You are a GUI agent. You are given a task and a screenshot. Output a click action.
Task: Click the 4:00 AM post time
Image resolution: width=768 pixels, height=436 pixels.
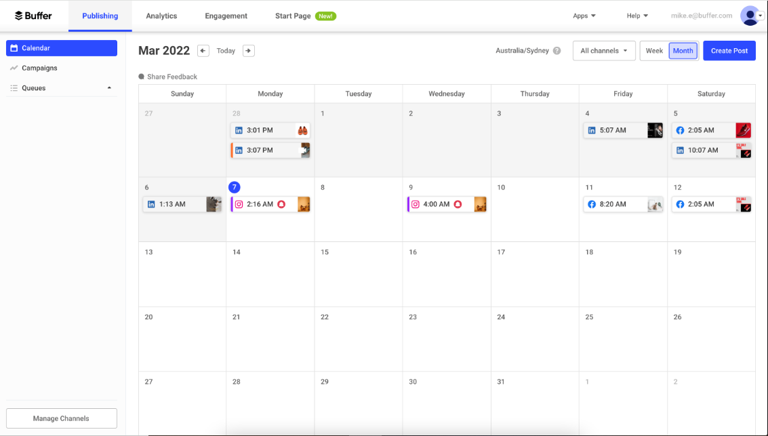click(x=436, y=204)
